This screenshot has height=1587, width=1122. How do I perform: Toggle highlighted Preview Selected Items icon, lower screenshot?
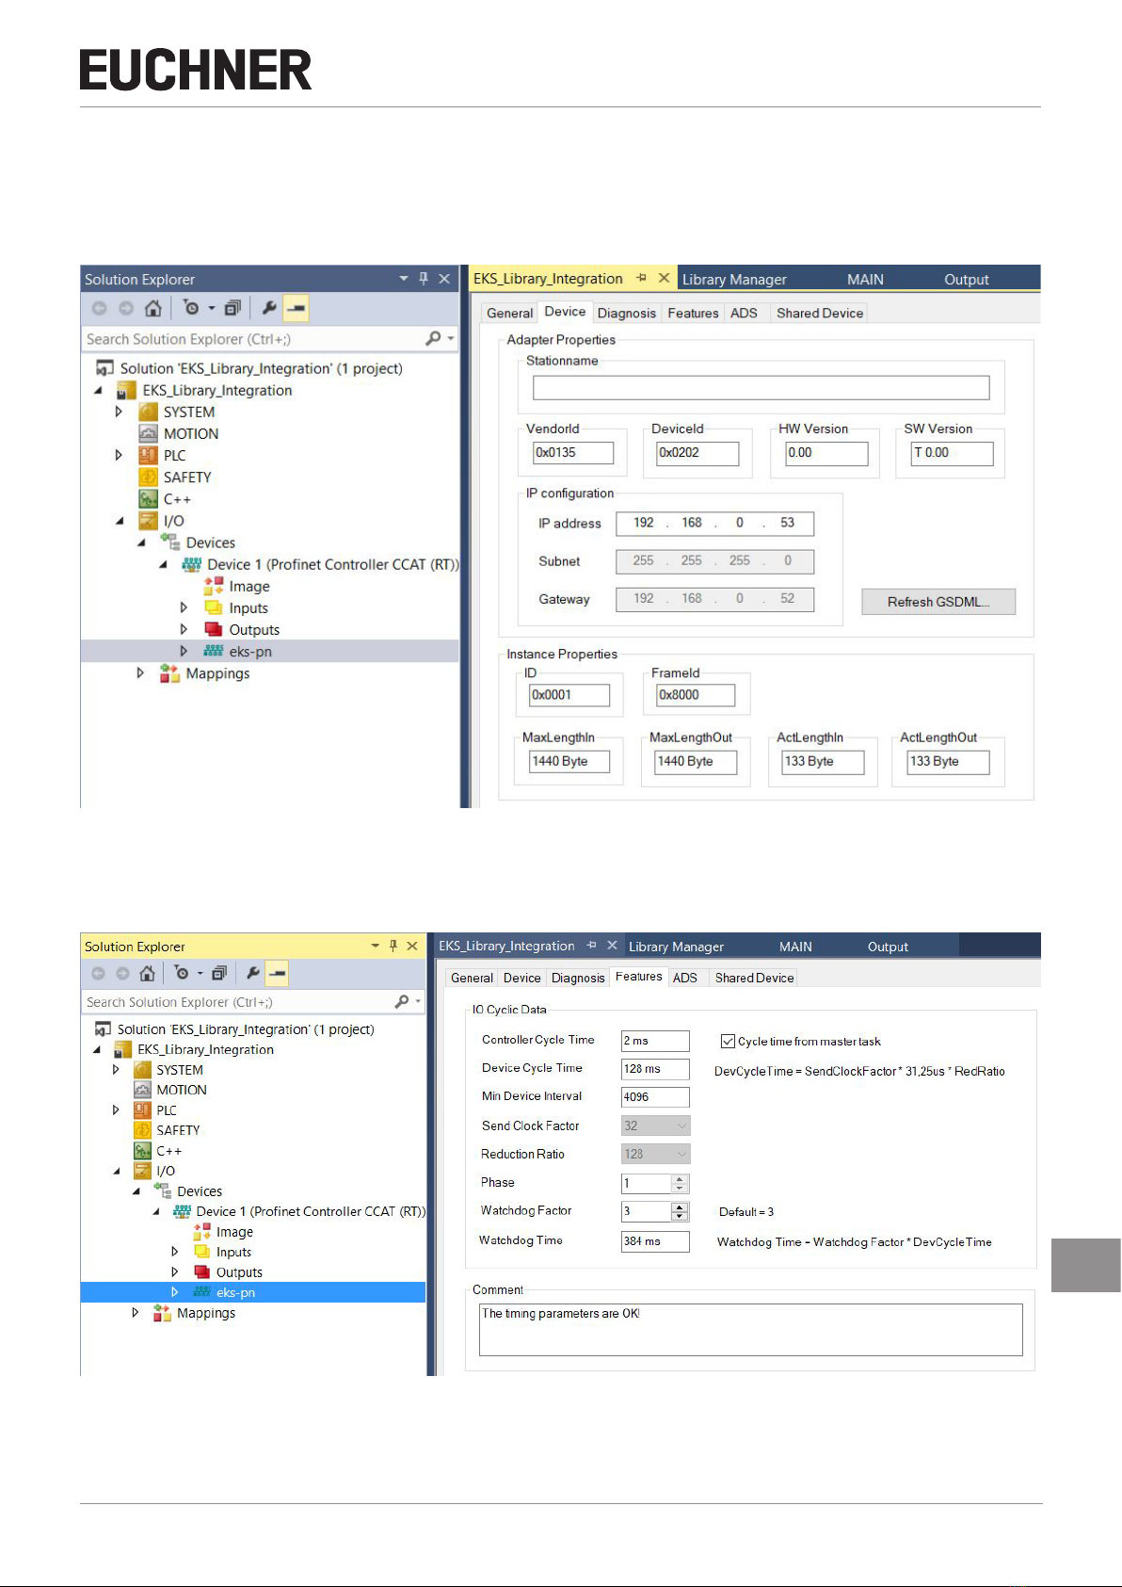pos(277,973)
